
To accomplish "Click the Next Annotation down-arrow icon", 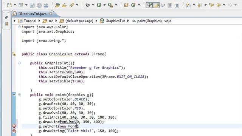I will click(x=188, y=5).
